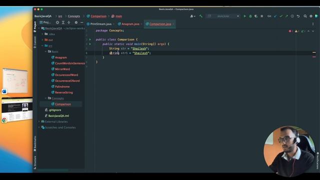Select the Comparison.java editor tab
This screenshot has height=180, width=320.
pos(160,24)
